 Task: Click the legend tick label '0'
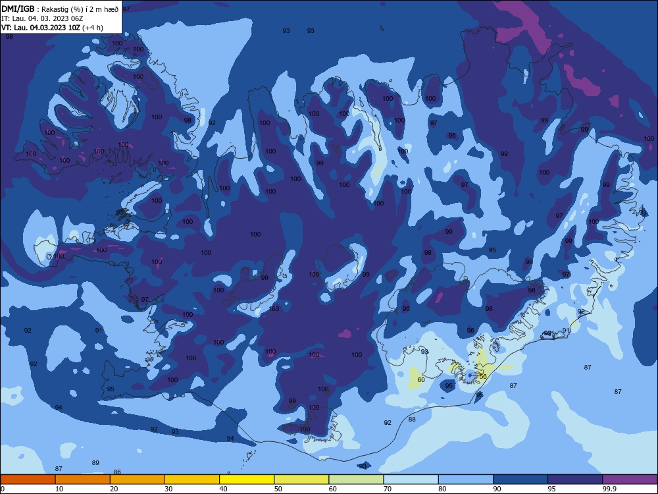(2, 489)
